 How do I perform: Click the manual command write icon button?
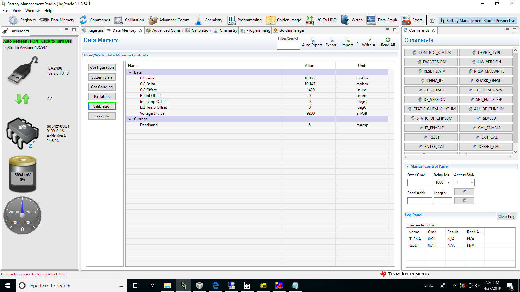[x=464, y=191]
